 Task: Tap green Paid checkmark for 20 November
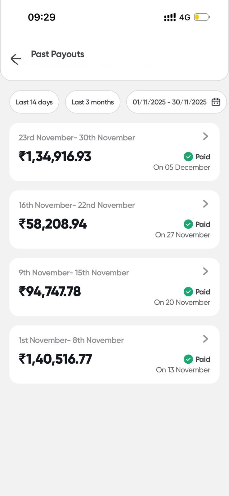point(188,292)
